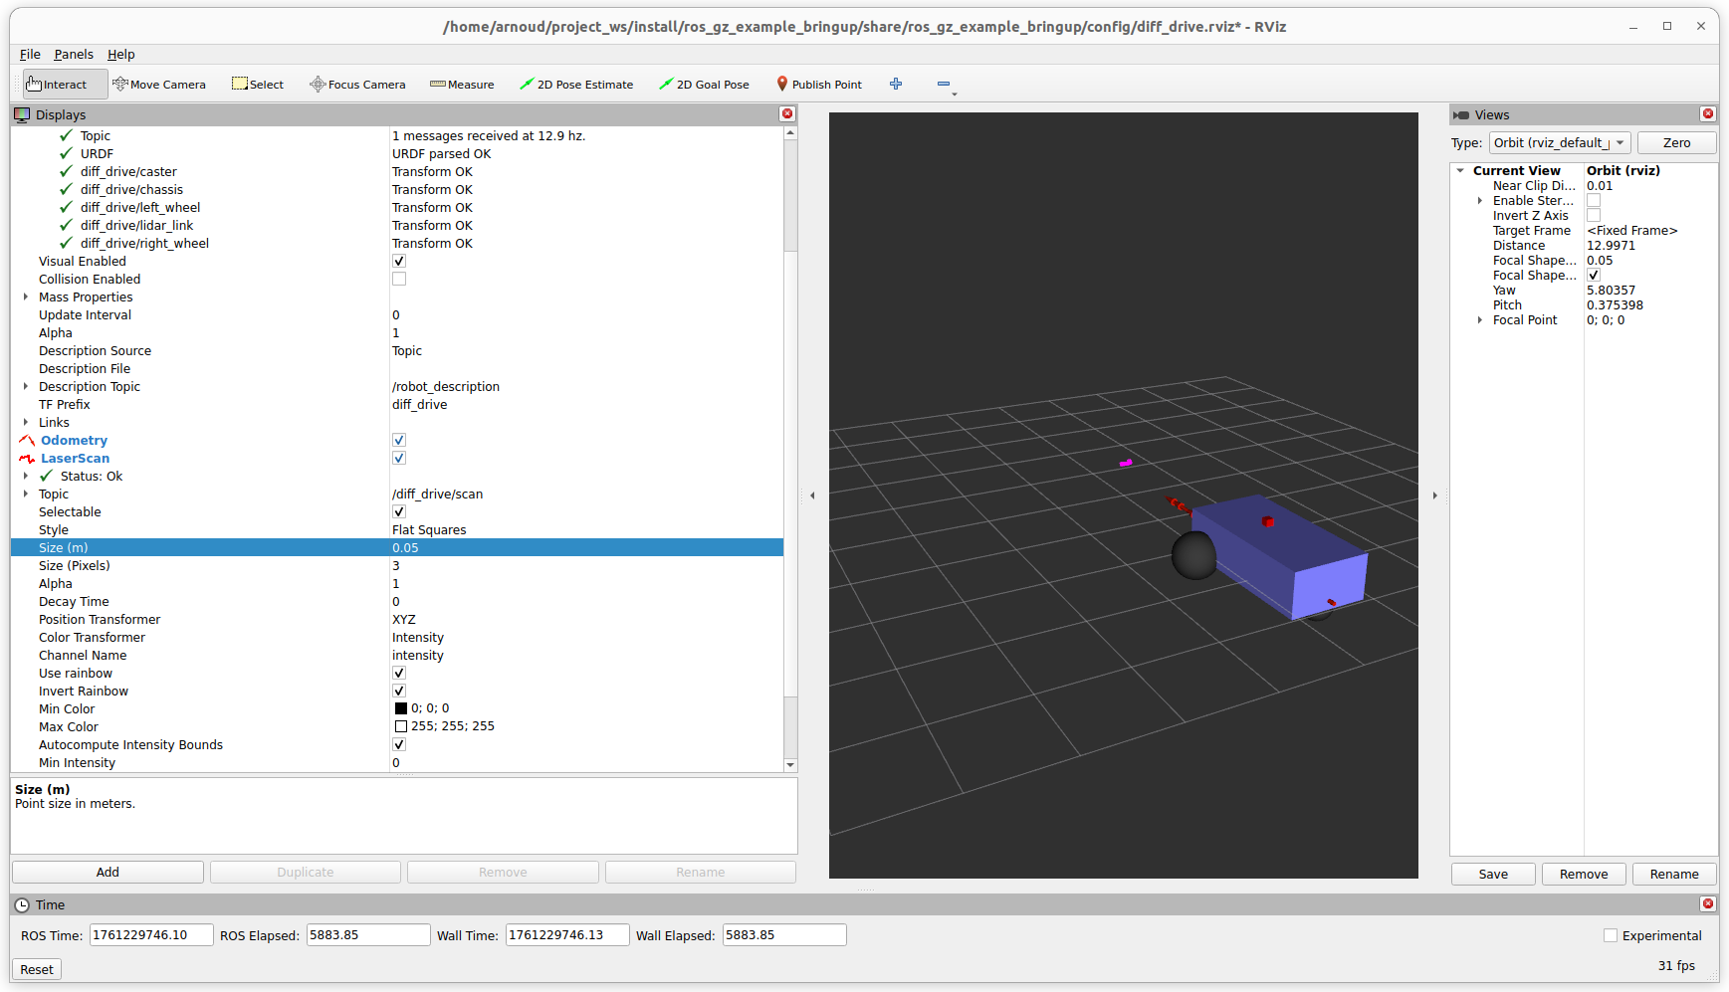Select the 2D Goal Pose tool
Screen dimensions: 1729x992
[x=704, y=85]
